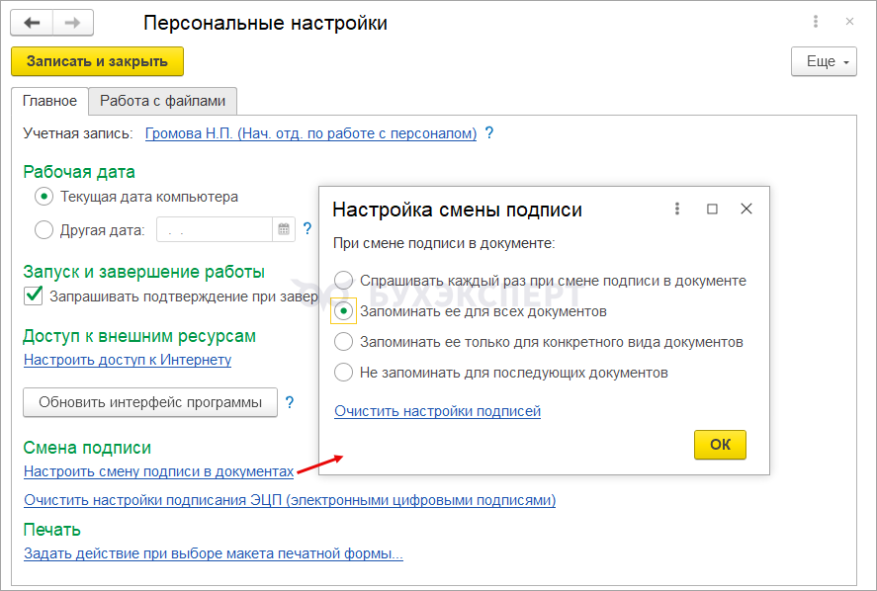Open the three-dot menu in signature dialog
The width and height of the screenshot is (877, 591).
pos(677,209)
